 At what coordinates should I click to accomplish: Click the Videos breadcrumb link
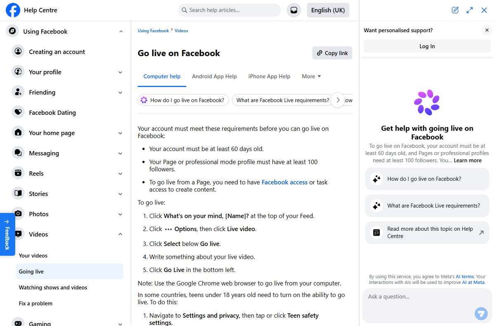tap(181, 31)
